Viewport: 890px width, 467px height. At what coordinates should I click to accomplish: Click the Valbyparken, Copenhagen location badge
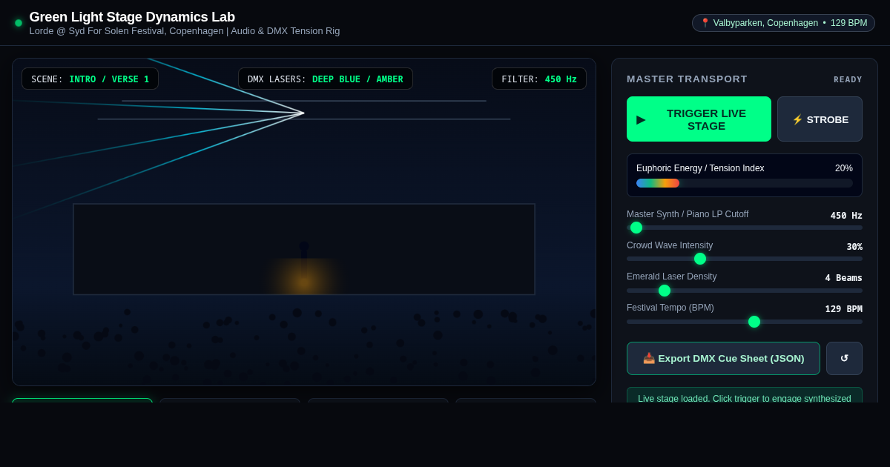783,23
